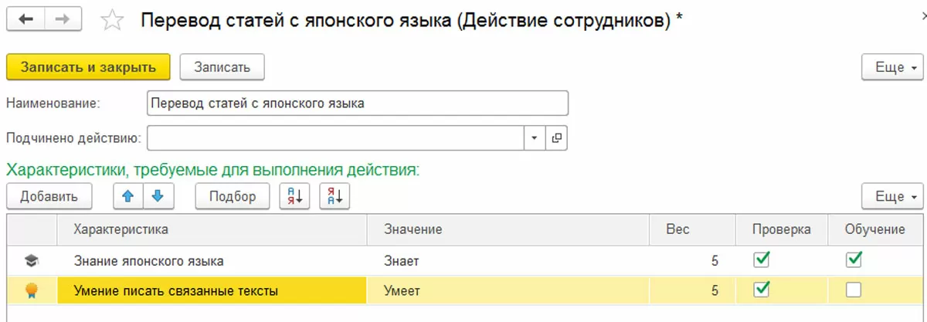Image resolution: width=927 pixels, height=322 pixels.
Task: Click Записать и закрыть button
Action: click(87, 67)
